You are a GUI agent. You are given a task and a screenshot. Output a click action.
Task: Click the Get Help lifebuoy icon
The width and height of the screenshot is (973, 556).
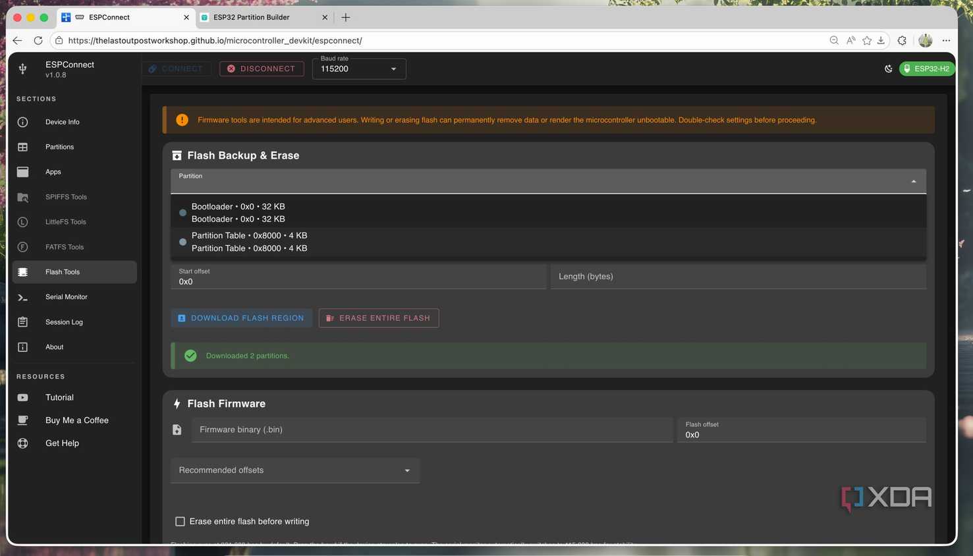tap(22, 443)
